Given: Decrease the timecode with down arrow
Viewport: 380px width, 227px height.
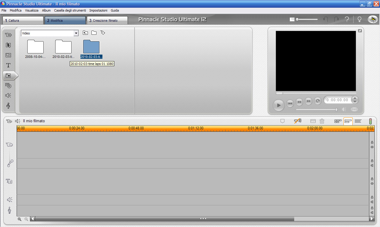Looking at the screenshot, I should tap(355, 102).
